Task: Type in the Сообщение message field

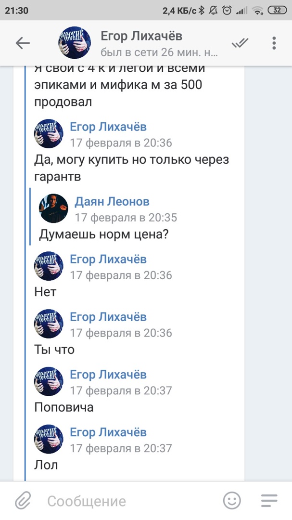Action: (x=130, y=501)
